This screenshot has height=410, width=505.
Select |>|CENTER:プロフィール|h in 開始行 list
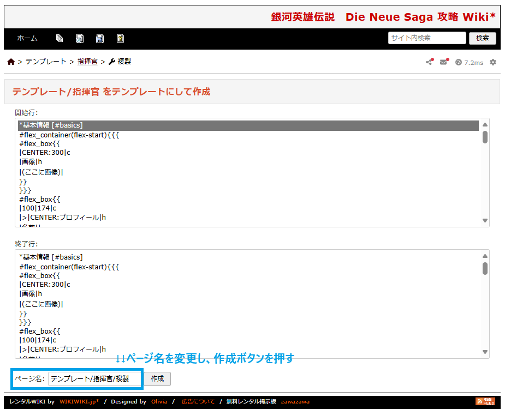248,218
